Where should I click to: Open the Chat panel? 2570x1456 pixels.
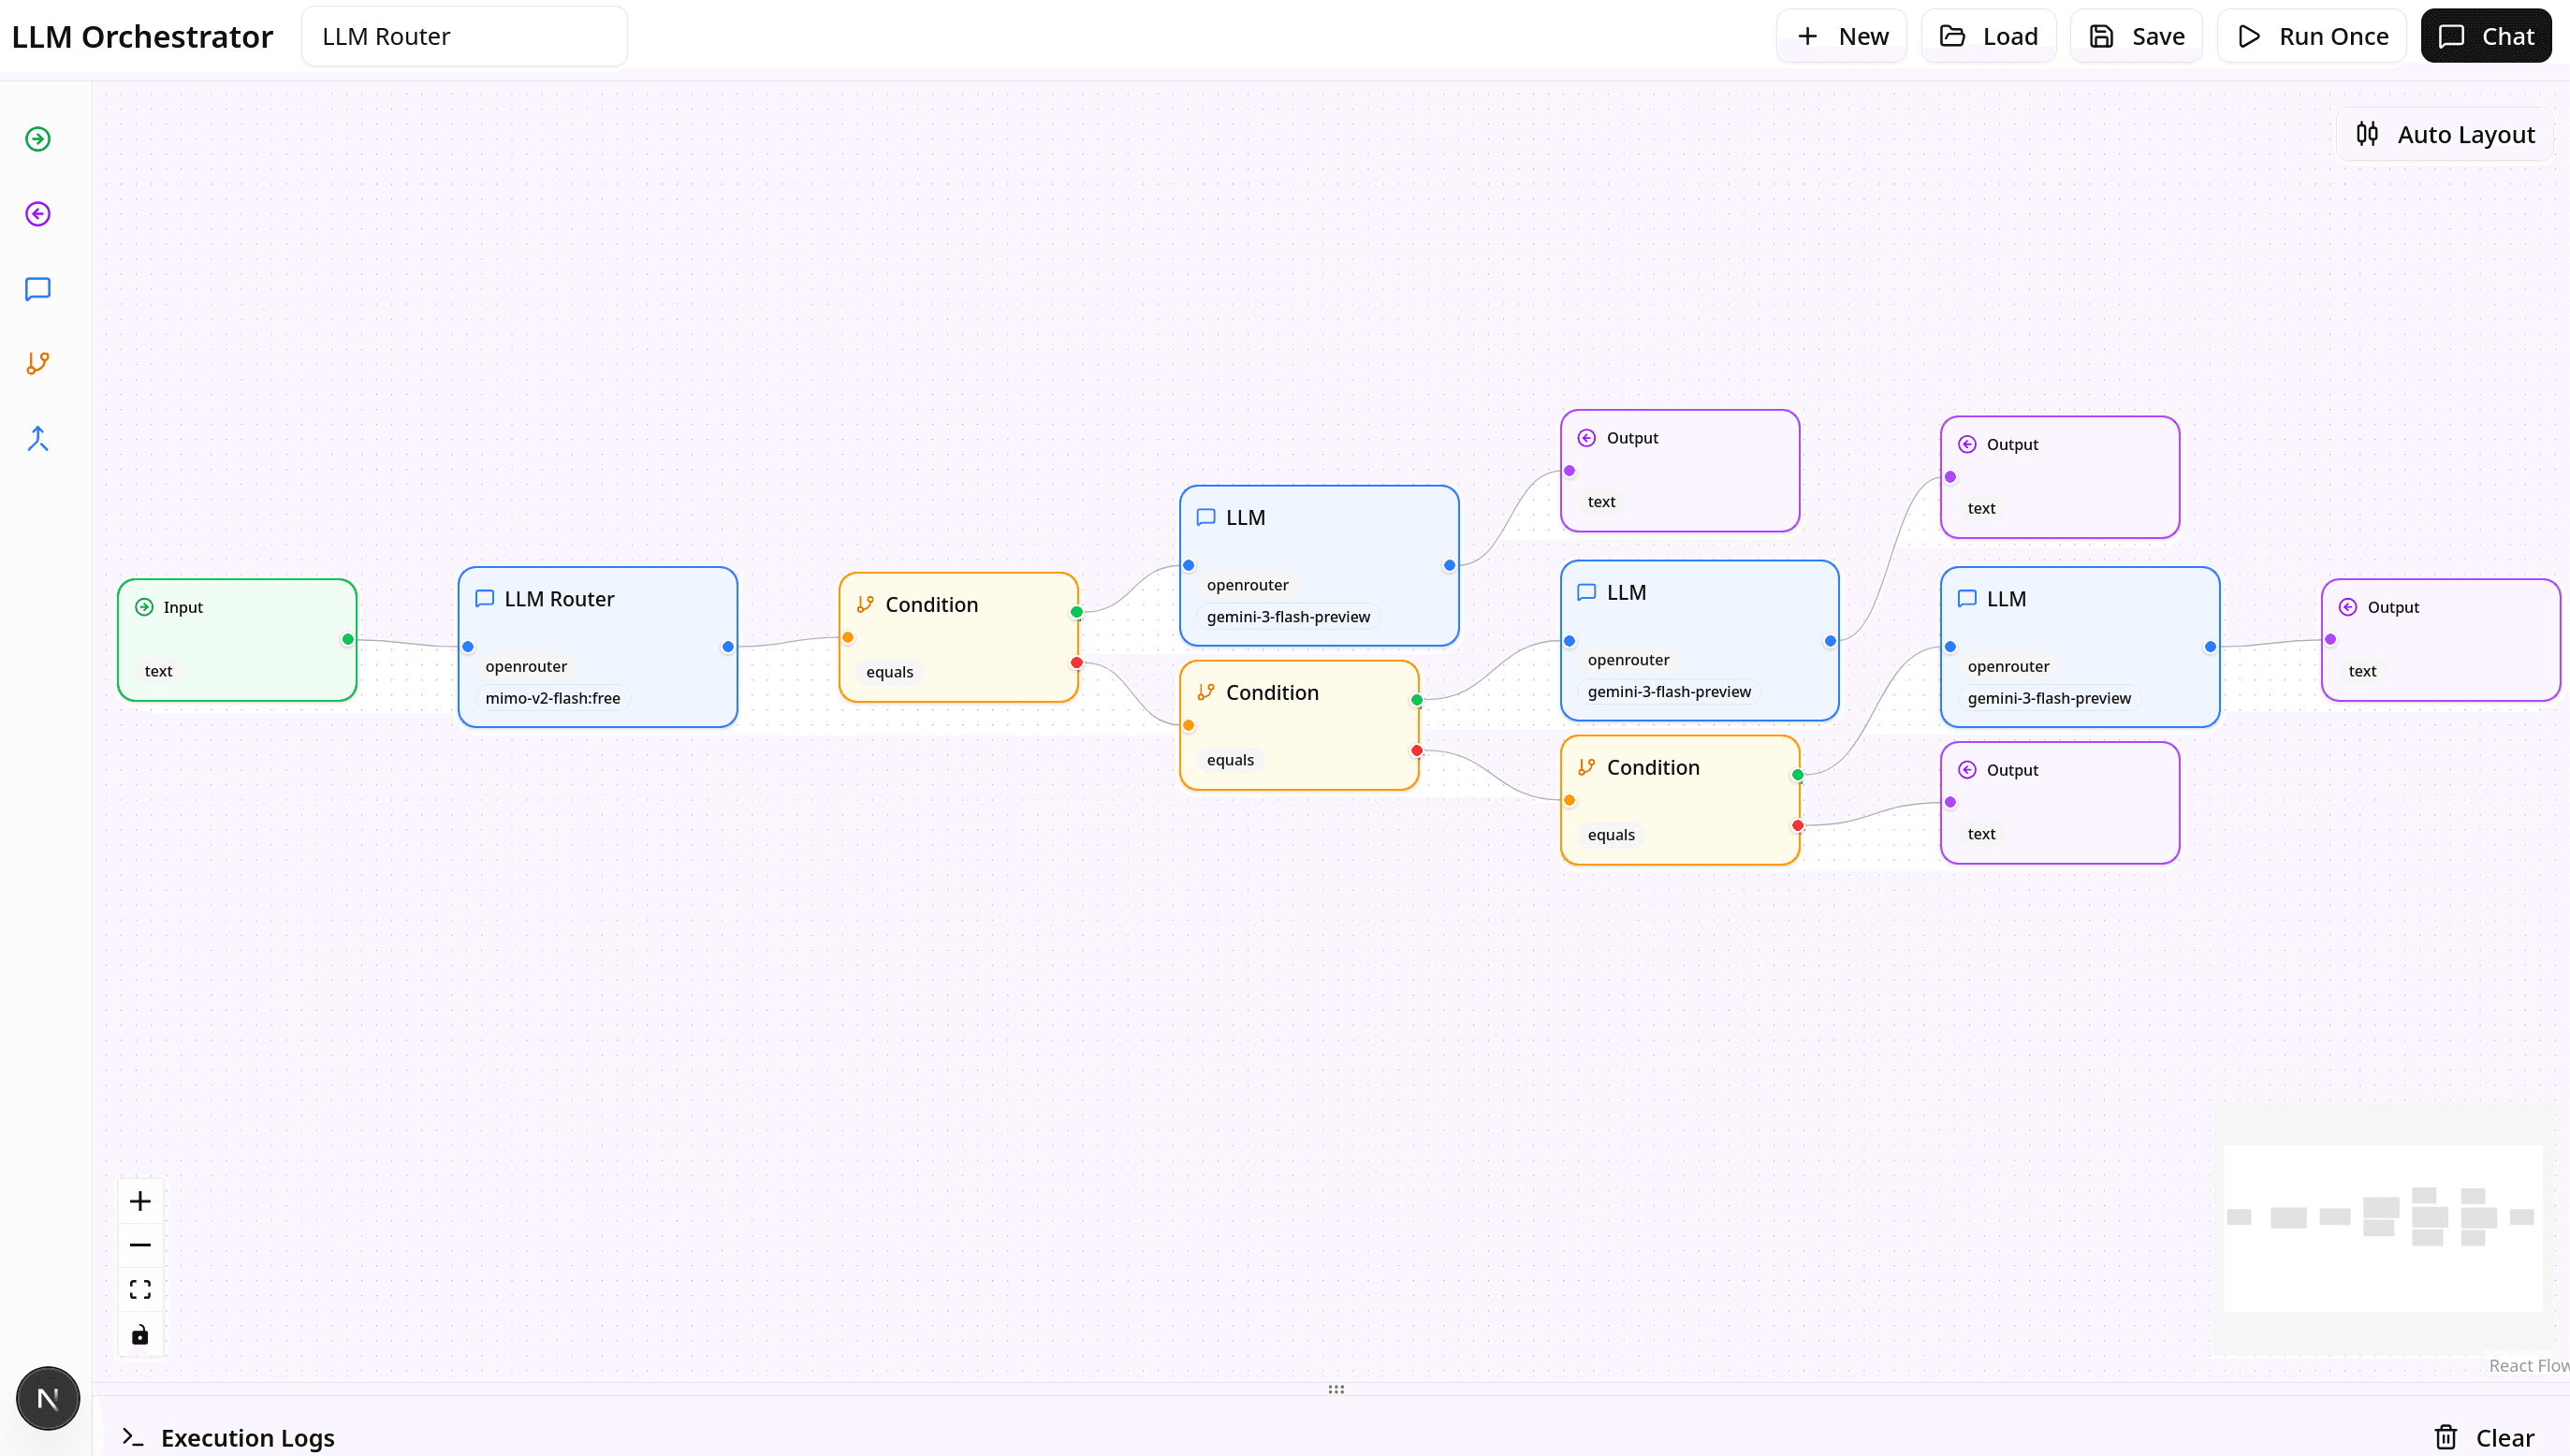click(x=2486, y=37)
